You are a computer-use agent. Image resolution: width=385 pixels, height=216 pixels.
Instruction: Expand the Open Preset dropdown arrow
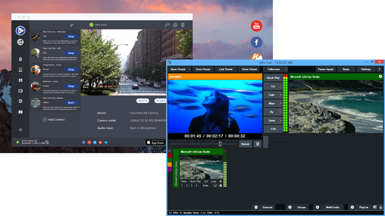pos(189,69)
